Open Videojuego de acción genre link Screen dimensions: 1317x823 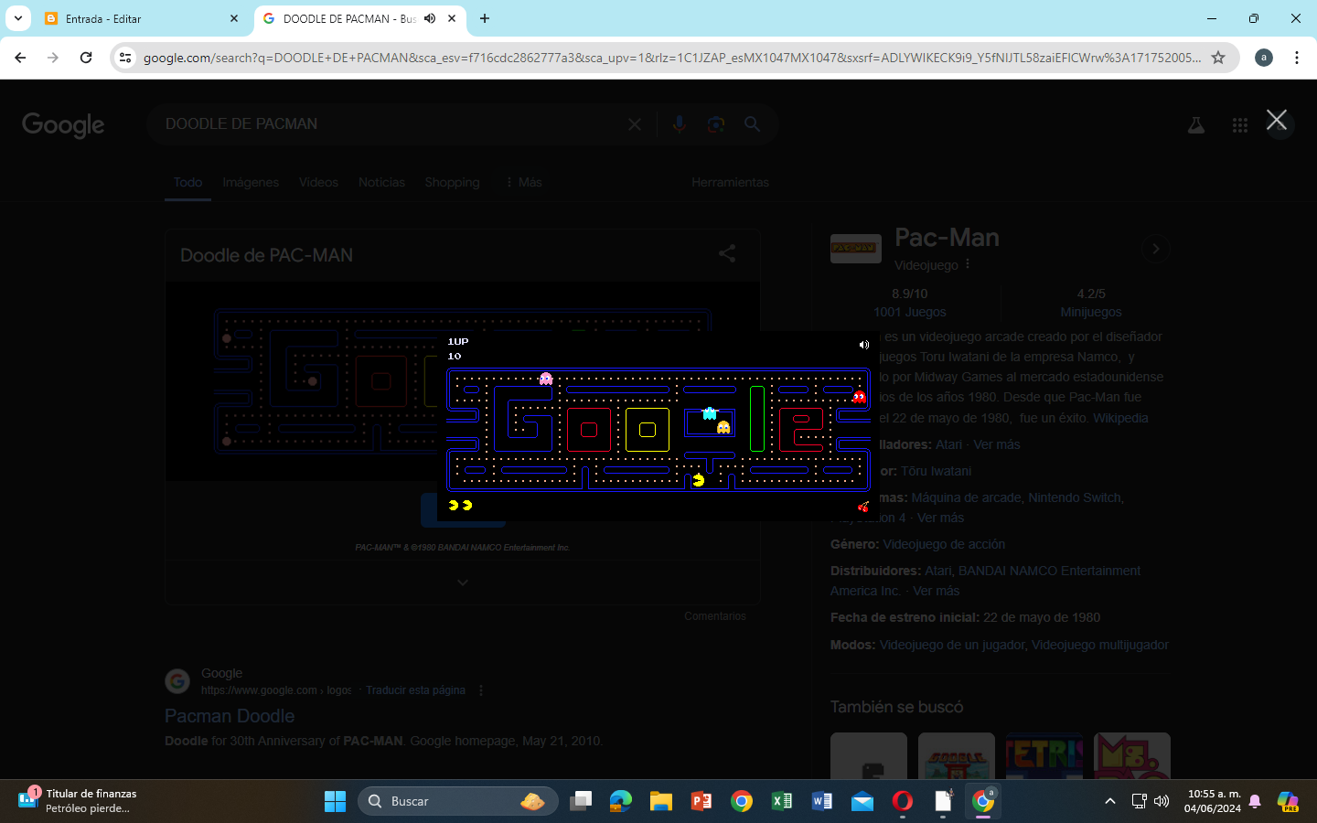pos(944,544)
